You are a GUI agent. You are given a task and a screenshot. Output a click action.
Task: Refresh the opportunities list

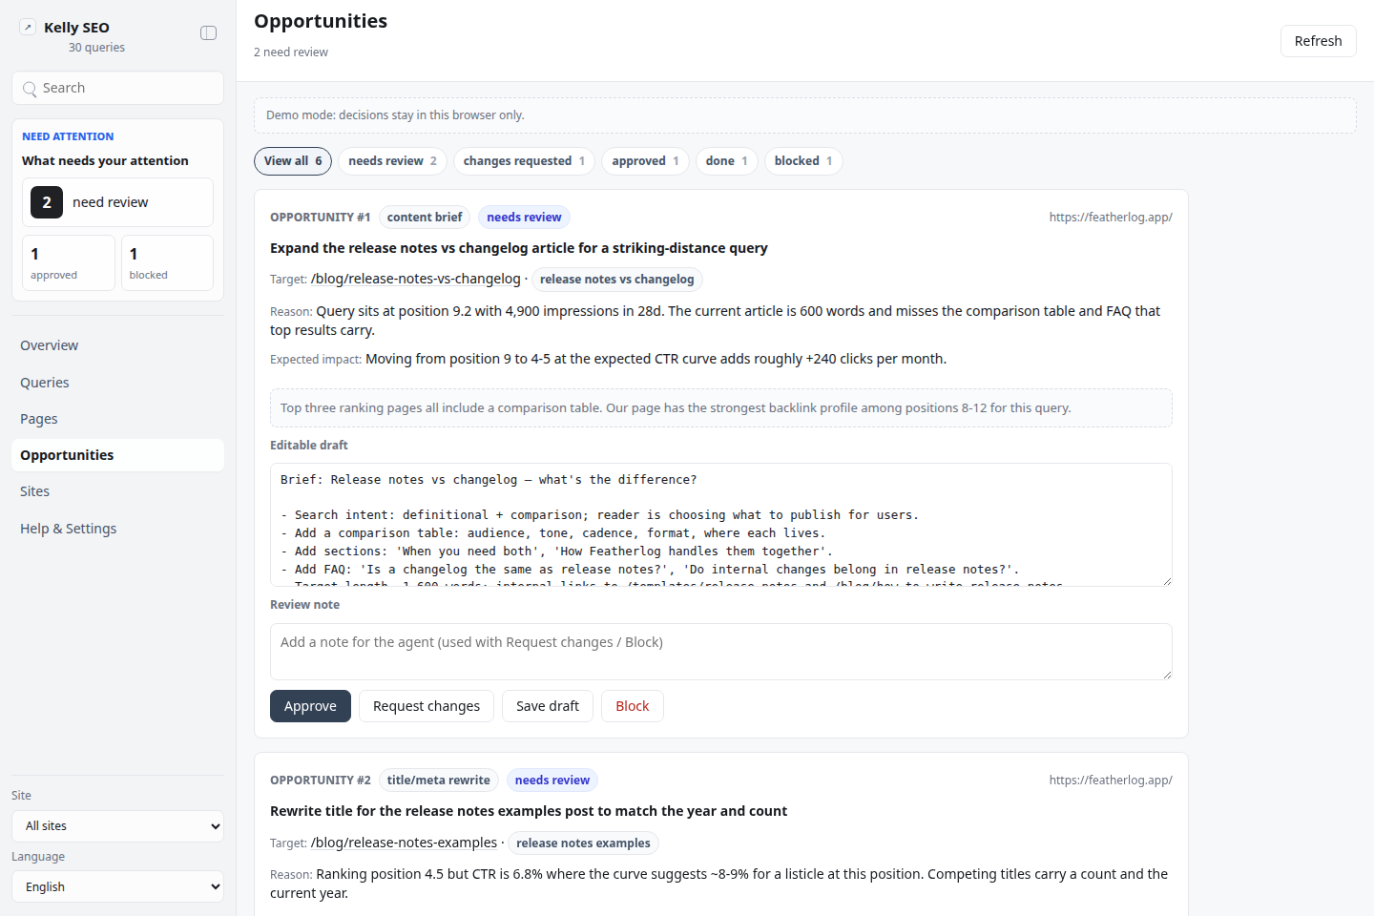pos(1318,41)
